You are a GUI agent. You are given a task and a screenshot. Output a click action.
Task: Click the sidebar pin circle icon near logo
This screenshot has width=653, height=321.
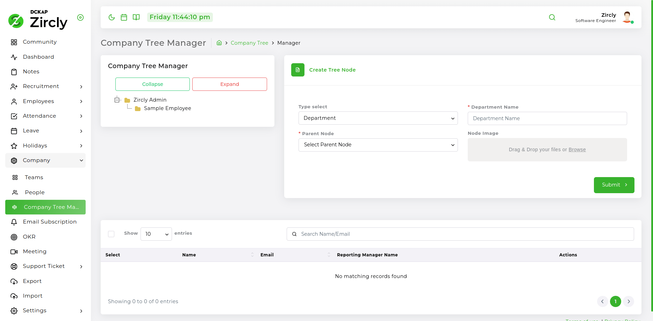pyautogui.click(x=80, y=17)
